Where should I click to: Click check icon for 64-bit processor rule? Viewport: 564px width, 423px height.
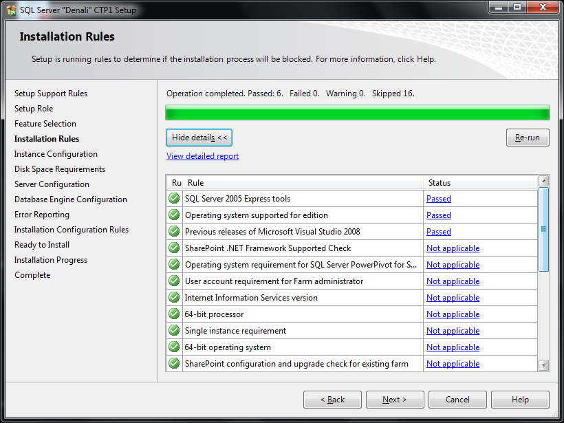pos(174,314)
